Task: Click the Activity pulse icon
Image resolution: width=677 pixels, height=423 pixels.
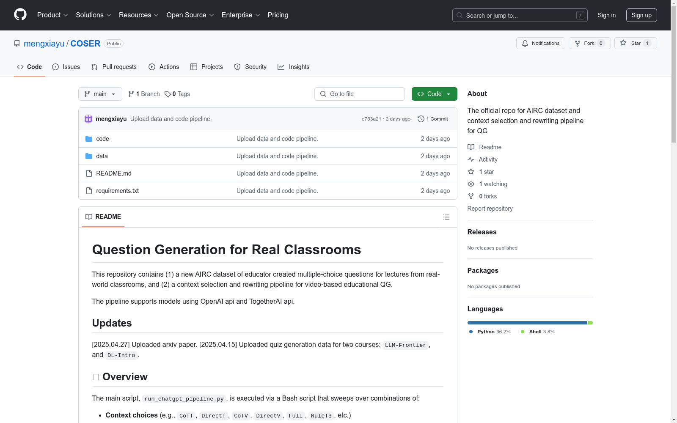Action: [x=471, y=159]
